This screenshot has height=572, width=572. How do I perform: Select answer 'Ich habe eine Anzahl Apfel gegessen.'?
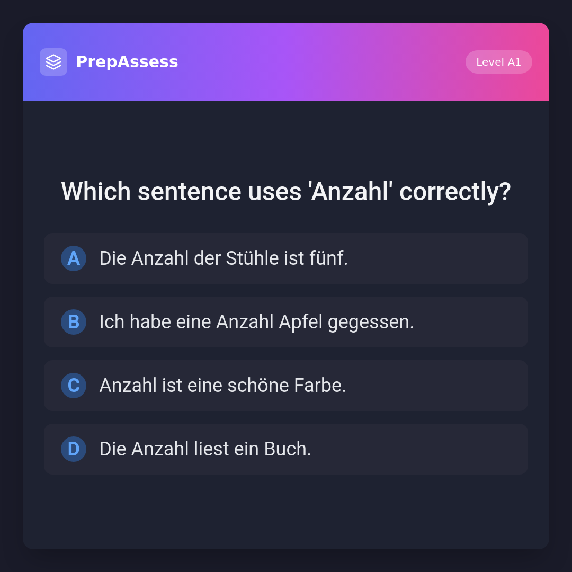point(256,322)
